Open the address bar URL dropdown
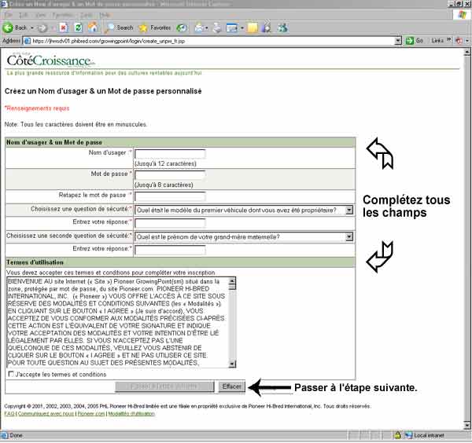Viewport: 472px width, 443px height. click(398, 40)
